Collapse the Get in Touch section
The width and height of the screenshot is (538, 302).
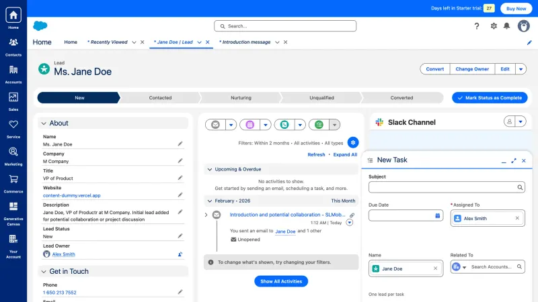44,272
